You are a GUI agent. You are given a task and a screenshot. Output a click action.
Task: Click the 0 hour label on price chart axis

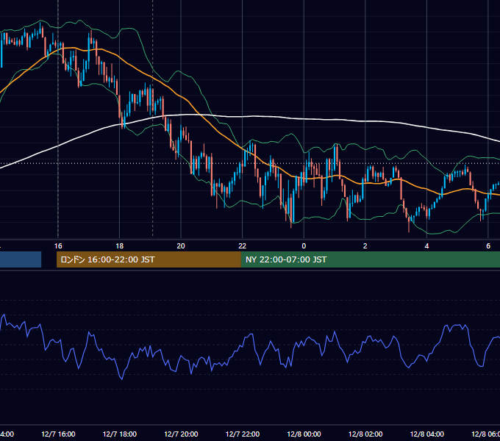point(304,246)
